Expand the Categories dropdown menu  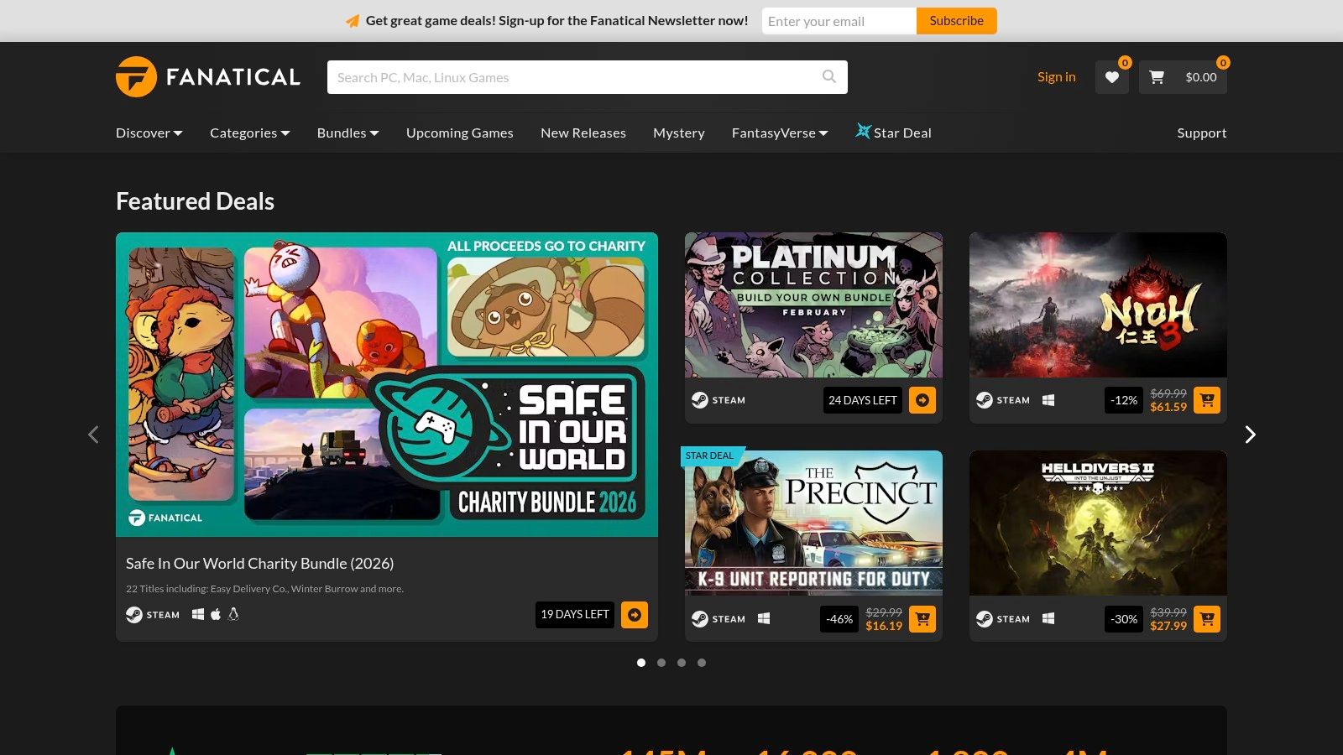(249, 133)
